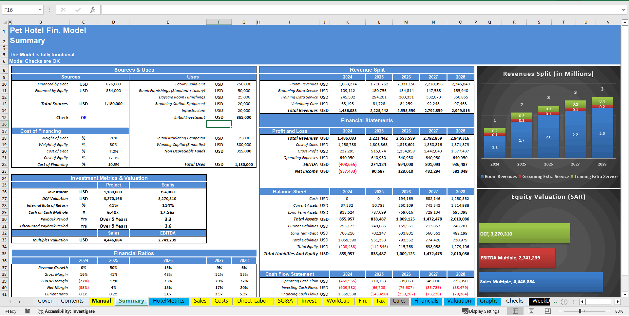Viewport: 629px width, 316px height.
Task: Open the macro recording status icon
Action: tap(28, 311)
